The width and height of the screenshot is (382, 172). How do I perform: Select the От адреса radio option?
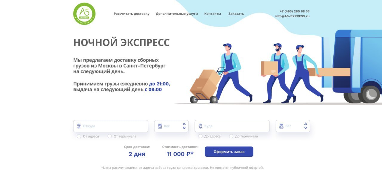(x=79, y=136)
